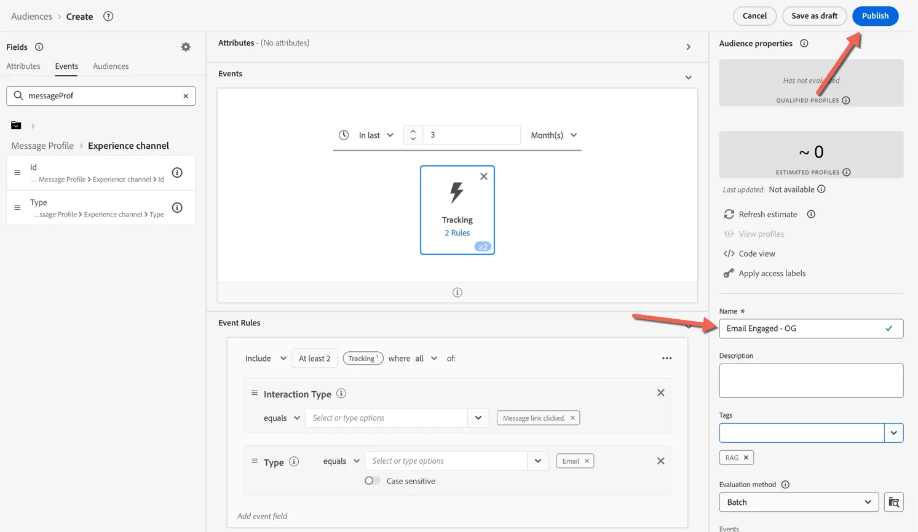Expand the Attributes section chevron
The image size is (918, 532).
pyautogui.click(x=689, y=47)
